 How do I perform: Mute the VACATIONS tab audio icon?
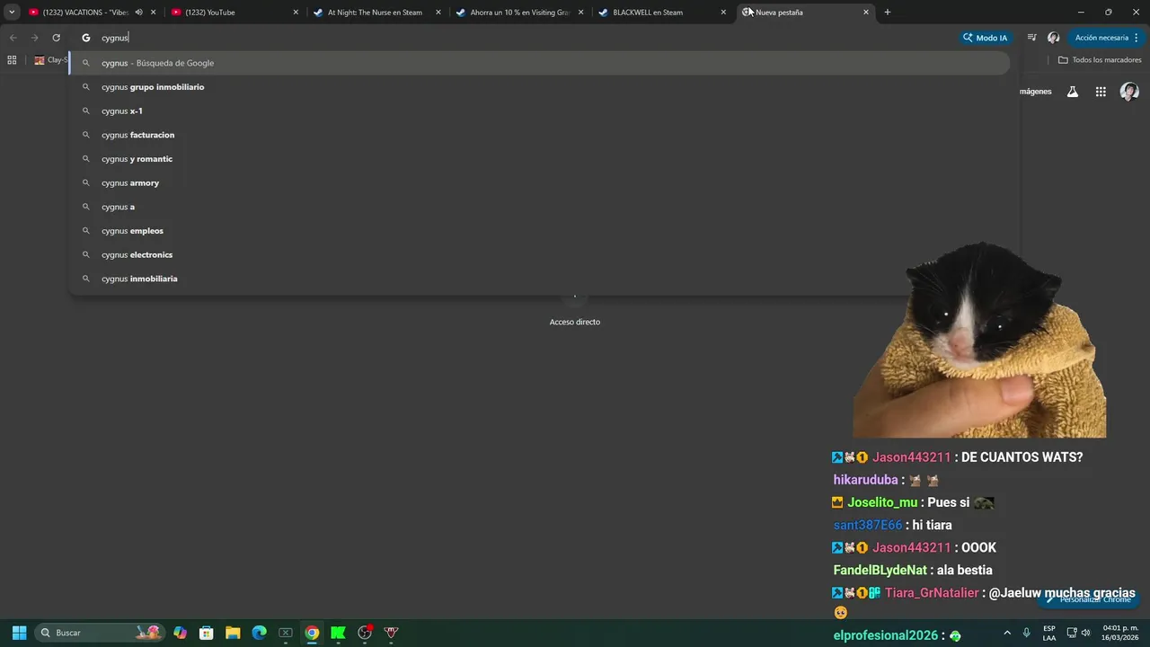138,13
